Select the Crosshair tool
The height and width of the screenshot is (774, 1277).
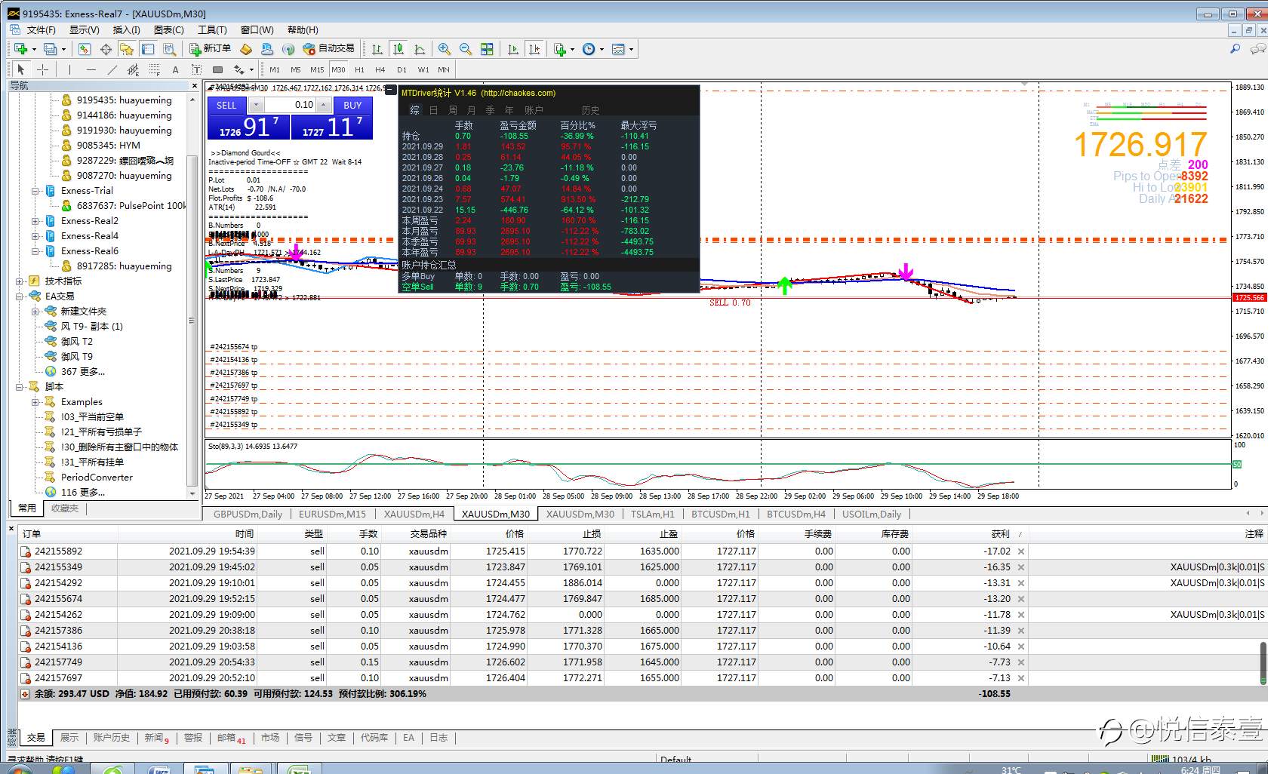pyautogui.click(x=43, y=69)
